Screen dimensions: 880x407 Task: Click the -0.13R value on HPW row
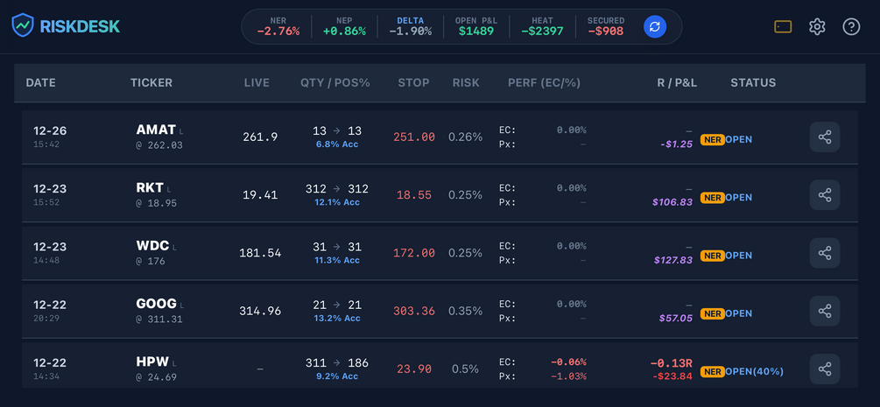click(671, 364)
